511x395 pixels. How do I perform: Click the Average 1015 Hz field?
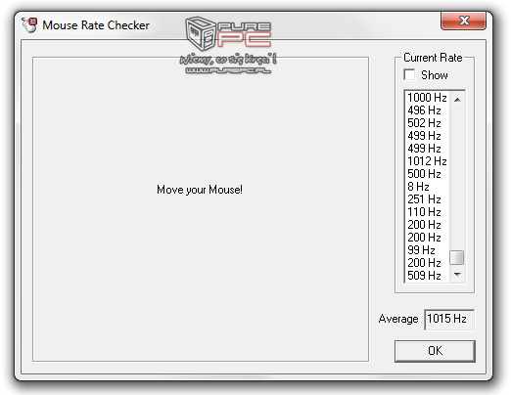(449, 319)
